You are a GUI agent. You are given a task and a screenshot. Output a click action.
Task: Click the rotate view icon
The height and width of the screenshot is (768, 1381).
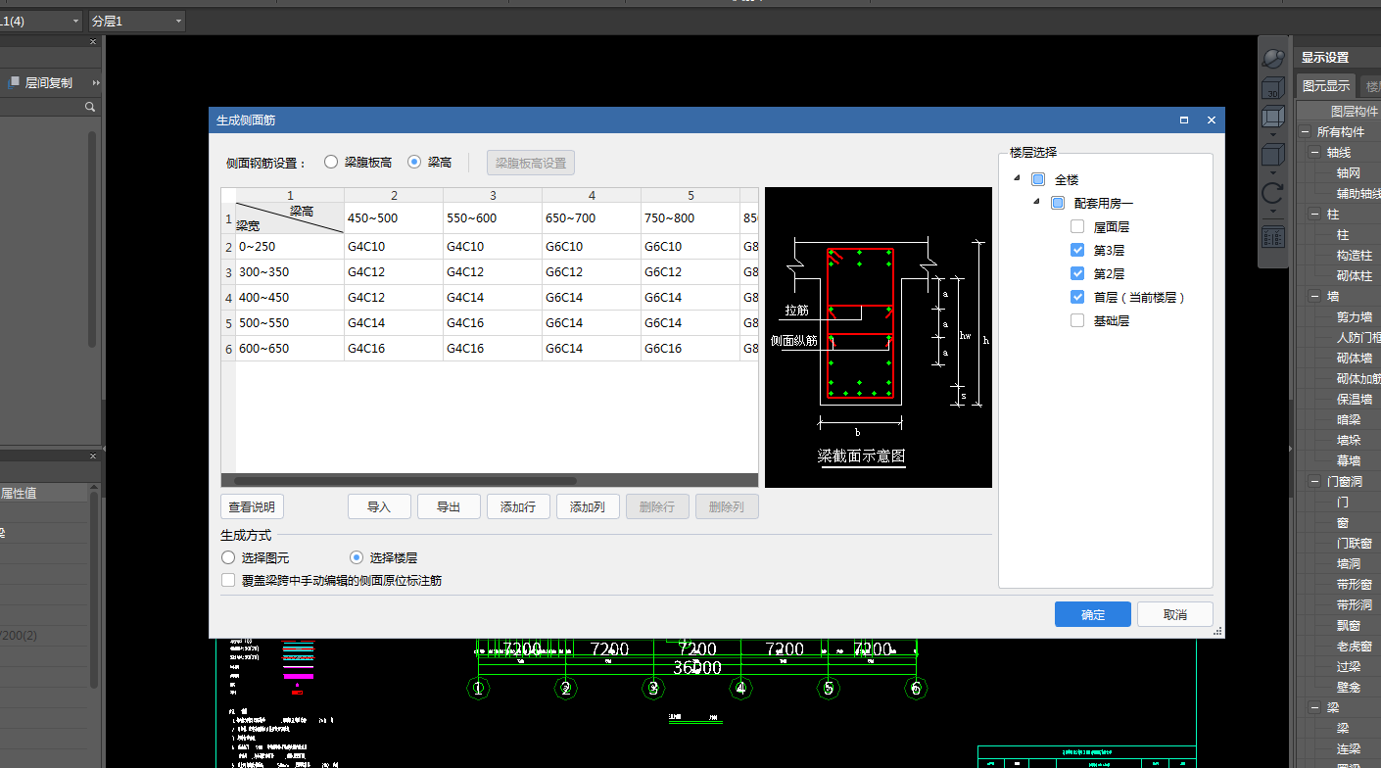click(1273, 192)
